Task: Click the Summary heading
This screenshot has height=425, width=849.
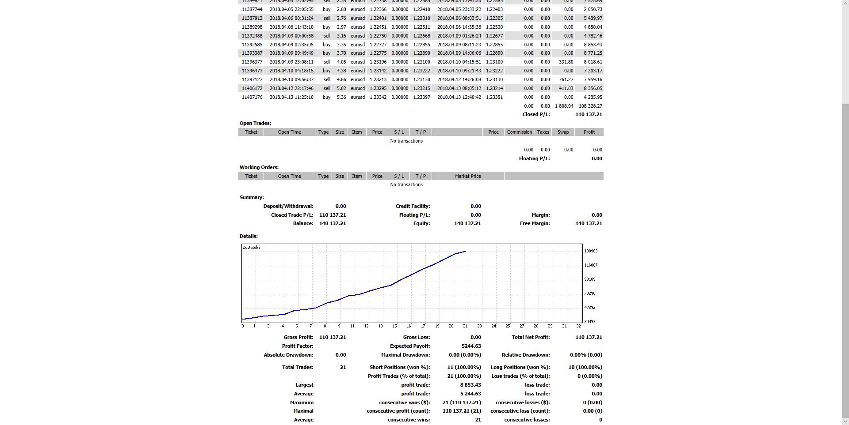Action: pos(252,197)
